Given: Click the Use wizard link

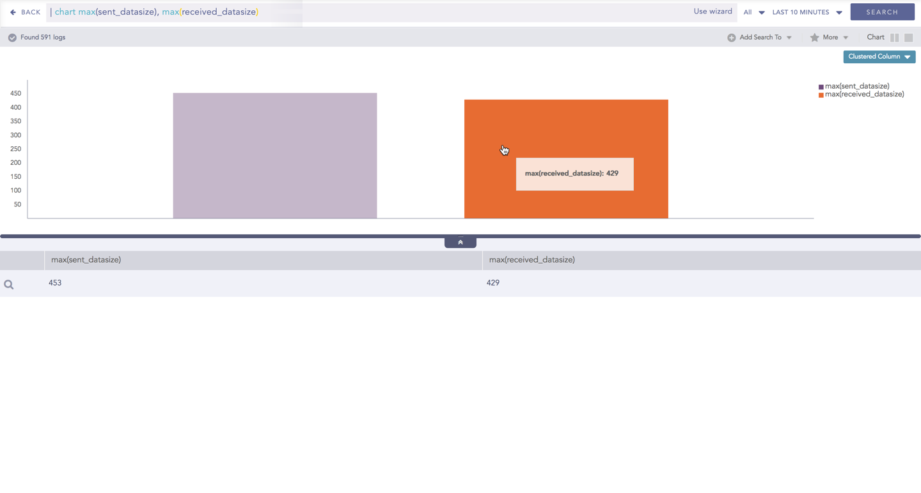Looking at the screenshot, I should coord(712,11).
